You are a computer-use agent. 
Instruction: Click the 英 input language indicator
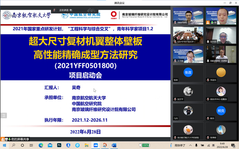click(213, 145)
